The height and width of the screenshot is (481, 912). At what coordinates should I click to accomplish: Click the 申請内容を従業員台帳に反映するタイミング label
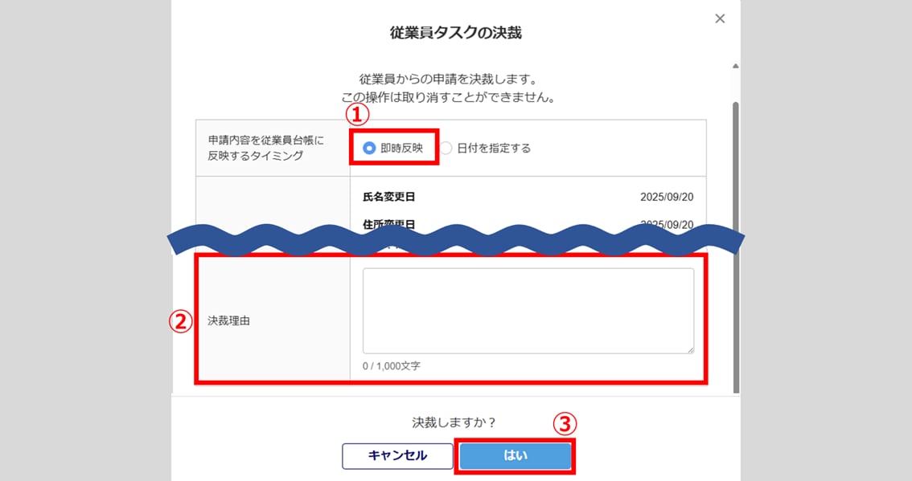tap(265, 148)
